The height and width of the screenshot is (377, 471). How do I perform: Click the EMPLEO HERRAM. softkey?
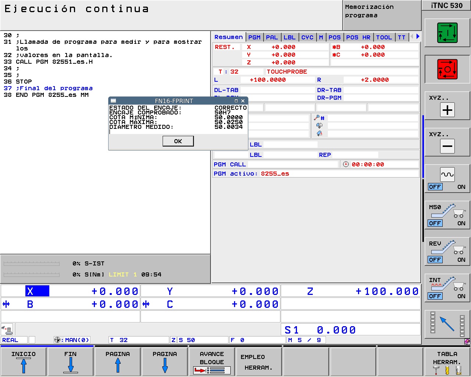click(259, 362)
